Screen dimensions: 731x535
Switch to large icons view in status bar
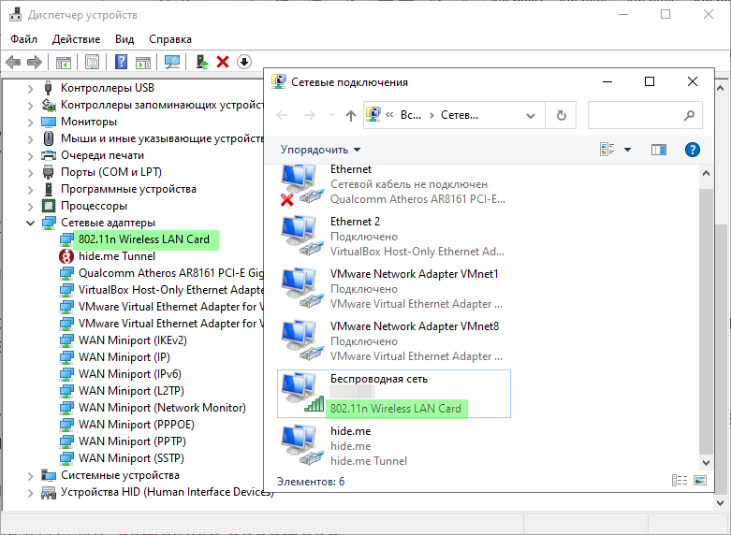point(700,480)
